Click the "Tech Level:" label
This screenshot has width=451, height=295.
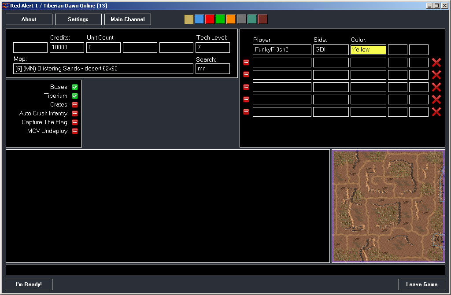(x=212, y=38)
